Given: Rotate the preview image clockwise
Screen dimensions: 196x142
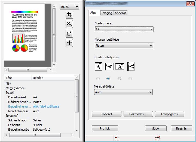Looking at the screenshot, I should (x=69, y=34).
